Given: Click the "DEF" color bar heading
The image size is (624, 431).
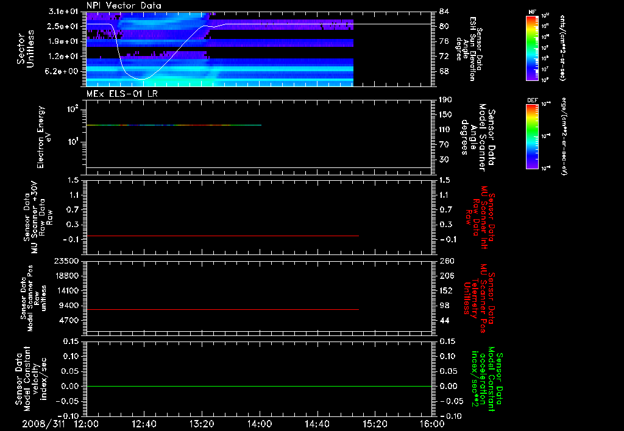Looking at the screenshot, I should point(532,100).
